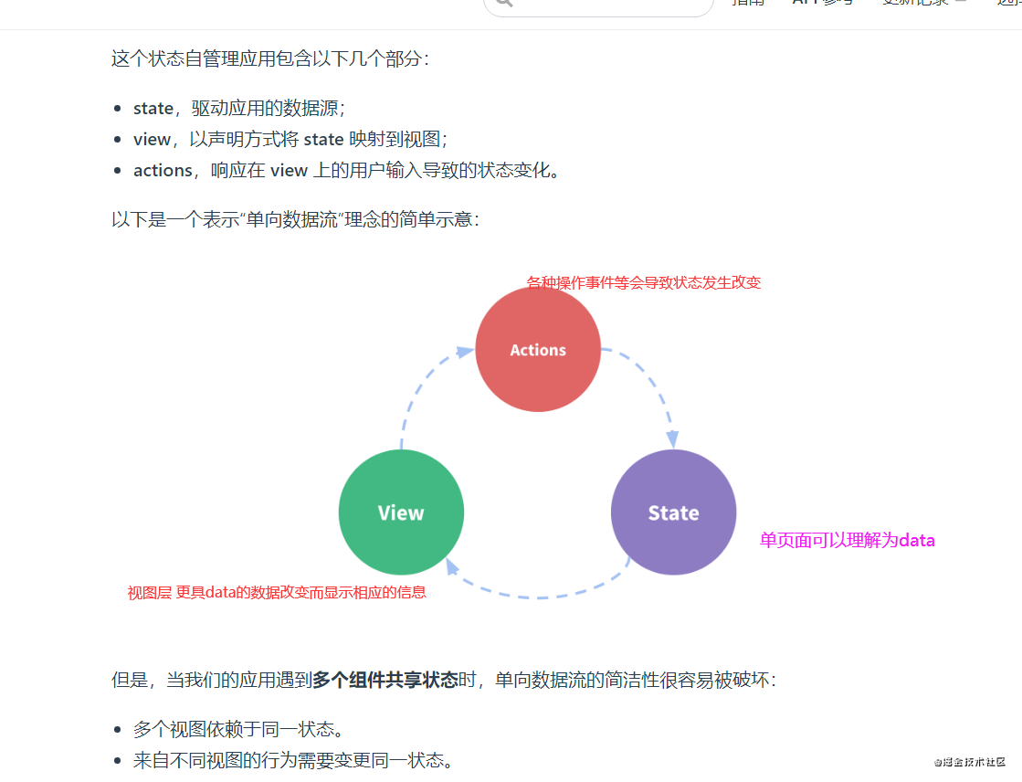Click the magenta note "单页面可以理解为data"

(847, 540)
